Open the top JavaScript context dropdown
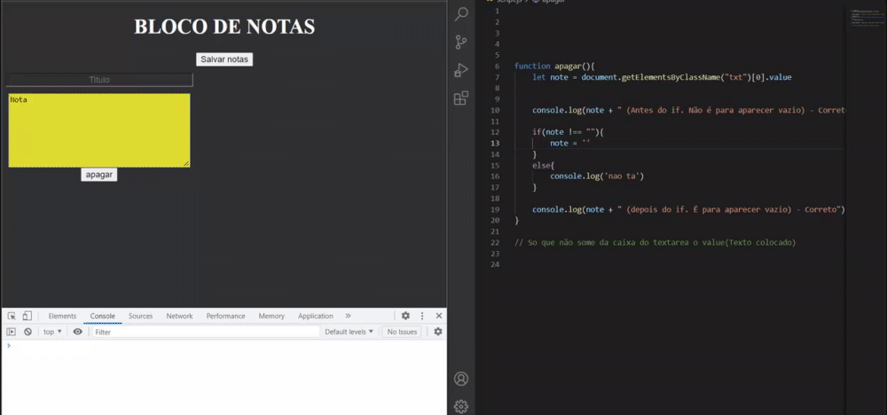887x415 pixels. pos(52,332)
